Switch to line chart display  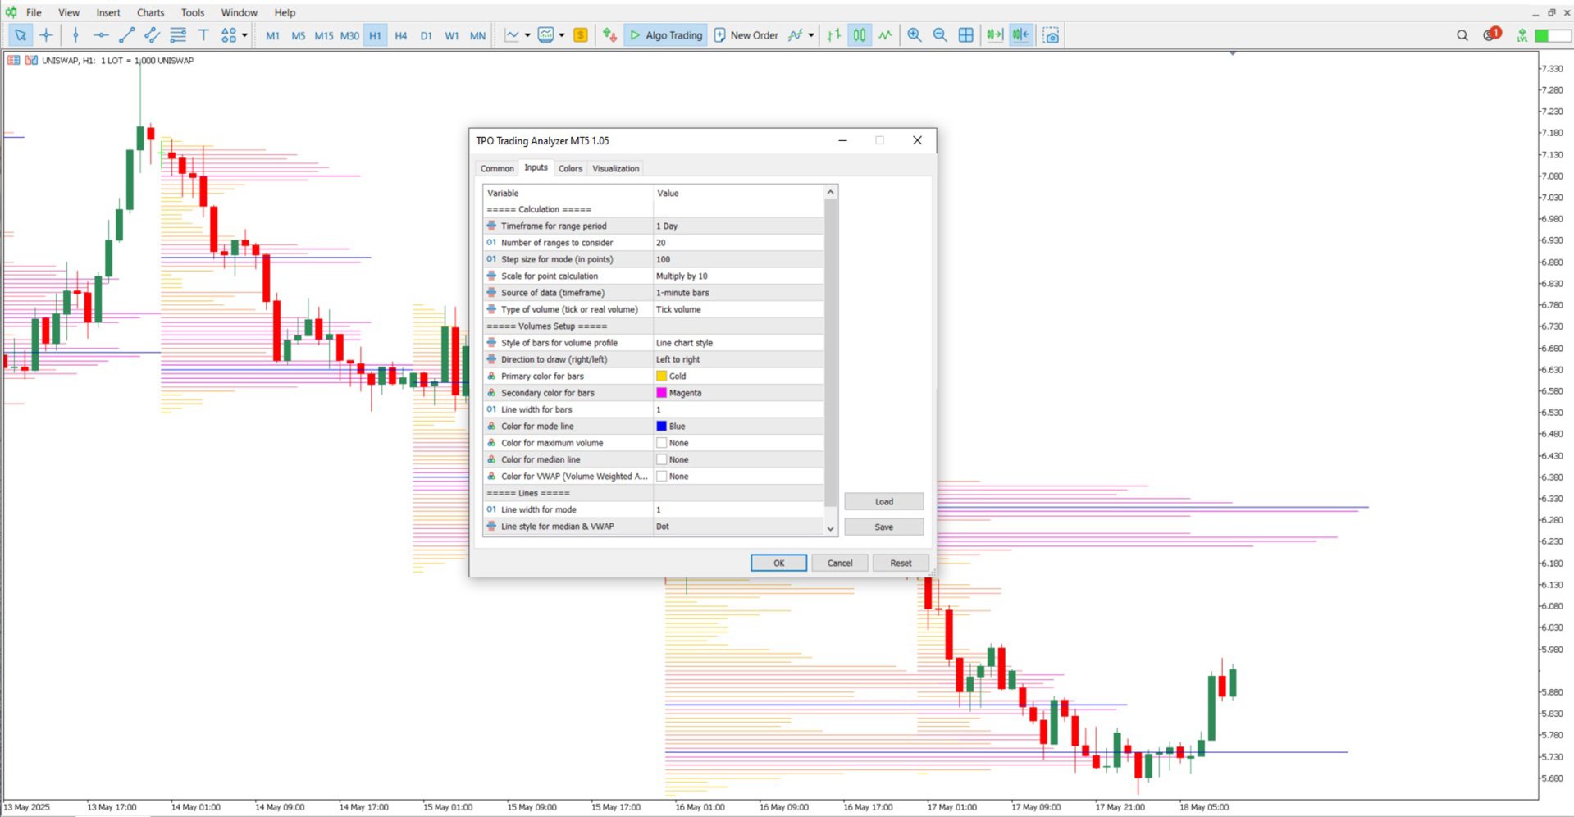point(885,35)
